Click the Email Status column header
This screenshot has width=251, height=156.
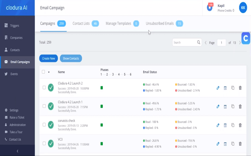150,72
